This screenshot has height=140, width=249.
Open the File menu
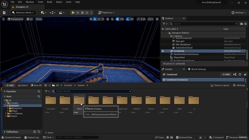coord(12,2)
